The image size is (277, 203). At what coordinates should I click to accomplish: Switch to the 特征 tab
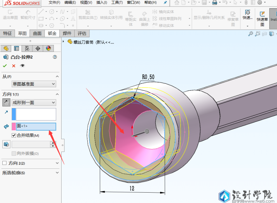pyautogui.click(x=7, y=33)
